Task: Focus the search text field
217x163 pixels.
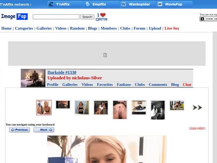Action: tap(56, 17)
